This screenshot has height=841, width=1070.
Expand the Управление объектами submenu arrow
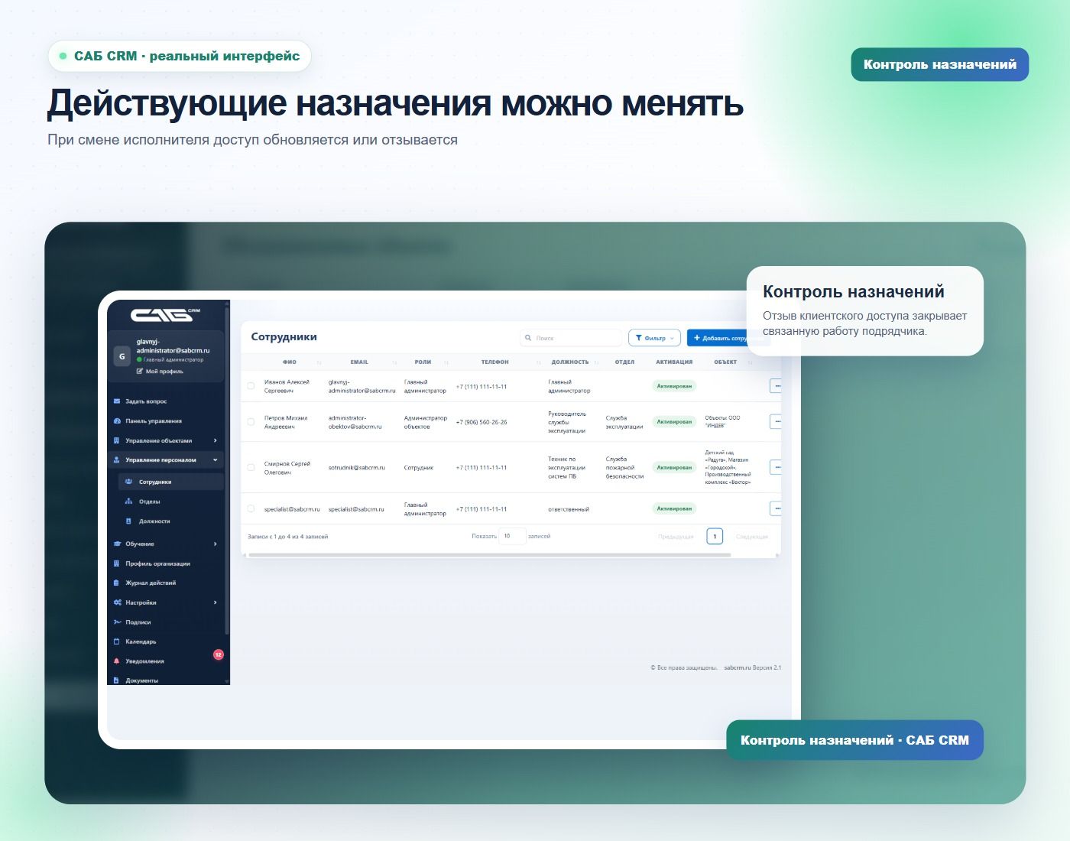[x=216, y=440]
